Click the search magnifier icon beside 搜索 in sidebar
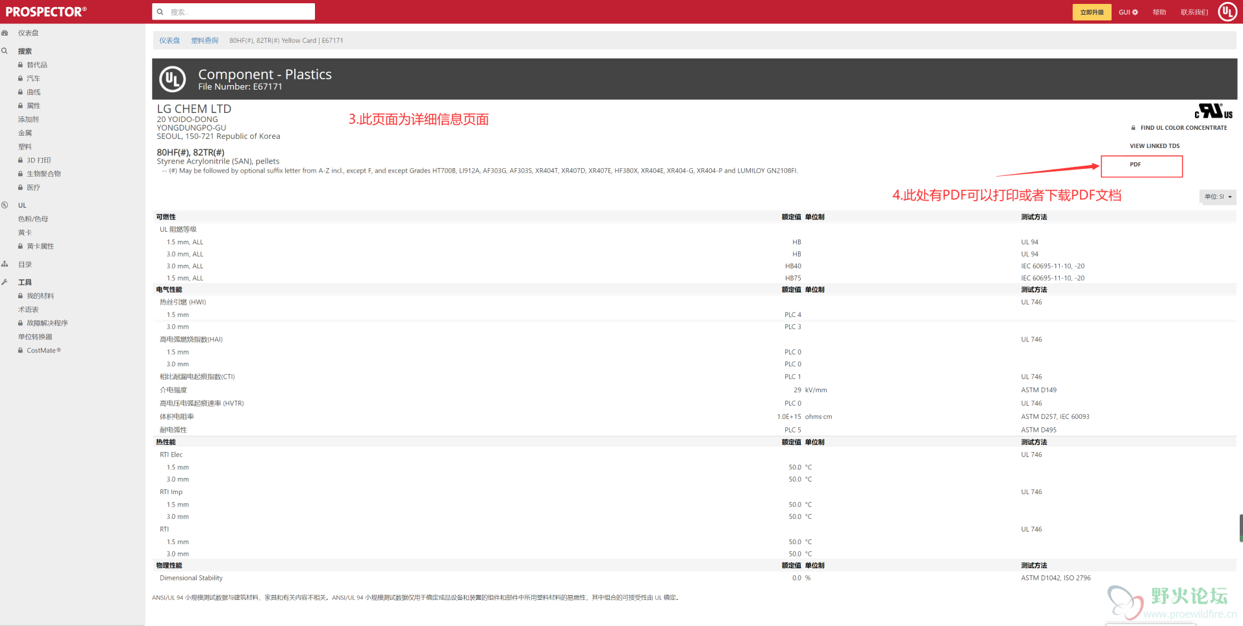1243x626 pixels. (5, 51)
